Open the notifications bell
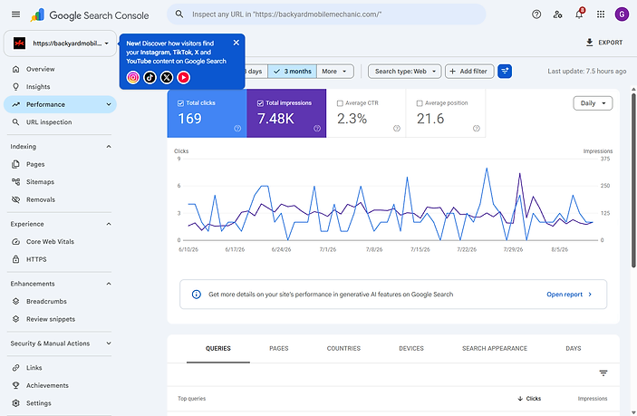The width and height of the screenshot is (637, 416). (x=579, y=15)
